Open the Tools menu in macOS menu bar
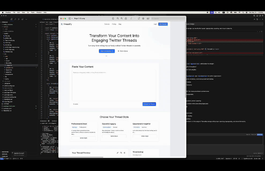265x171 pixels. (x=33, y=13)
